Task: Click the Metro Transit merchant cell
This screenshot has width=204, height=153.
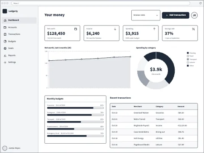Action: [x=139, y=119]
